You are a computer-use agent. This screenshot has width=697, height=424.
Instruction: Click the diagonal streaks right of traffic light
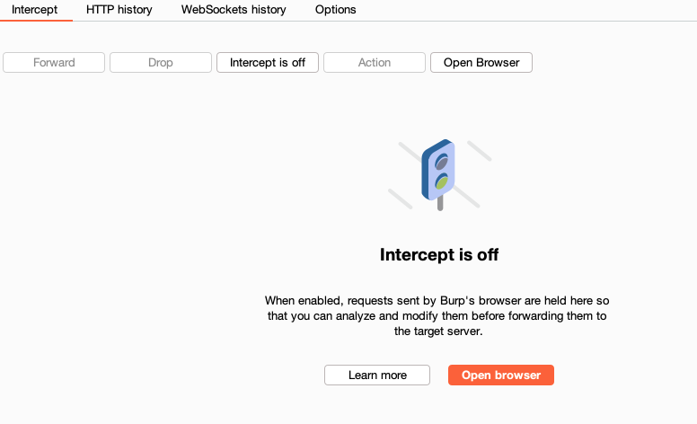tap(477, 150)
